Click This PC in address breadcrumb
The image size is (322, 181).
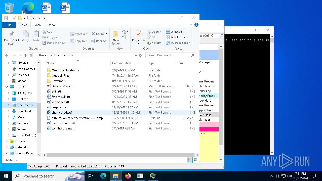point(43,55)
